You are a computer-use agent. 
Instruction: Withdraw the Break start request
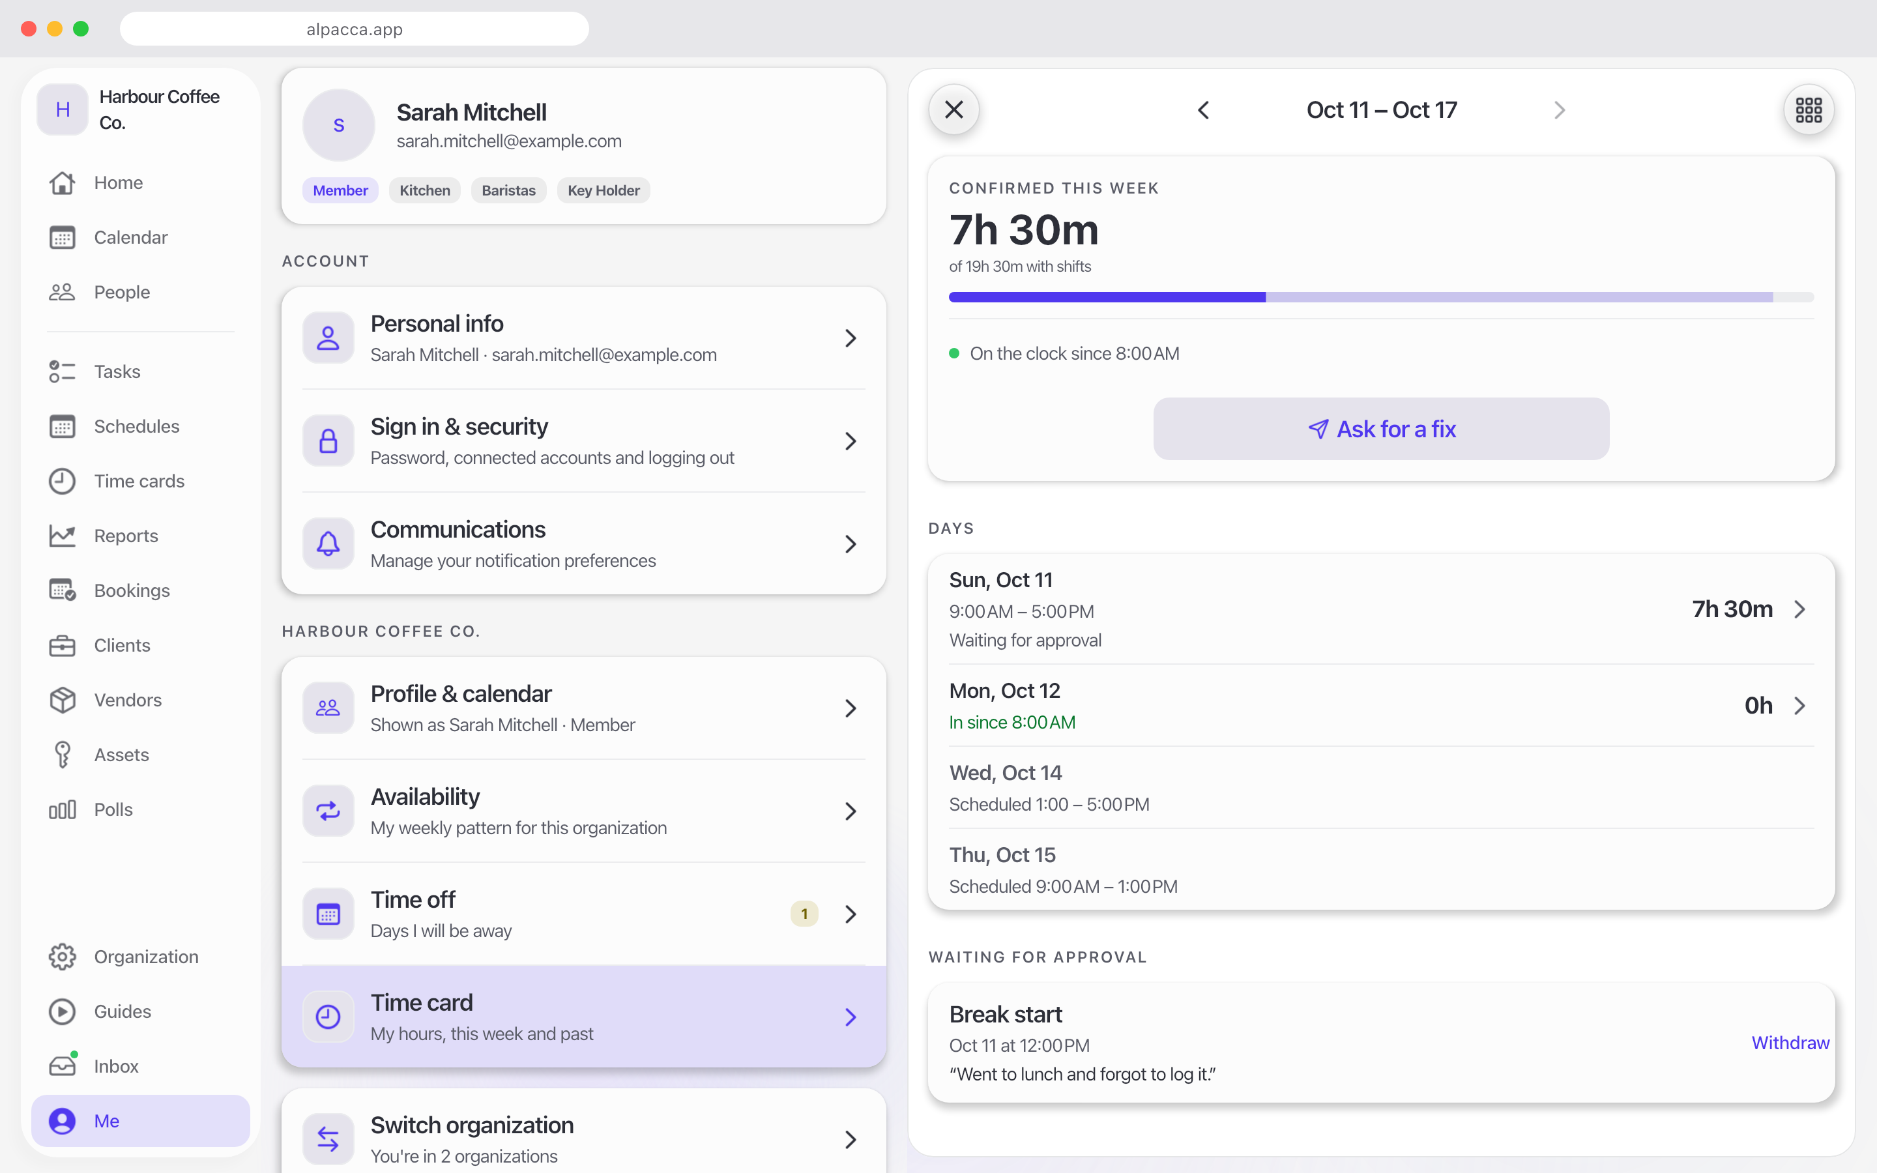pos(1790,1043)
